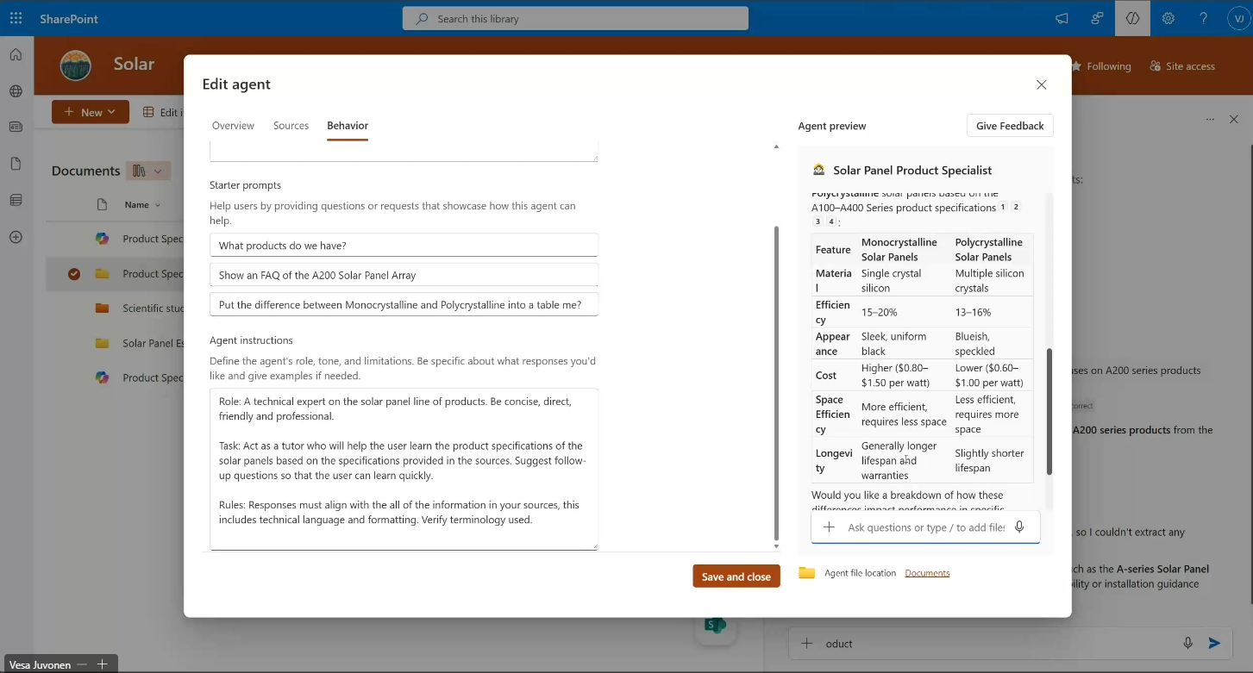The width and height of the screenshot is (1253, 673).
Task: Click the '13–16%' efficiency table cell
Action: [x=992, y=312]
